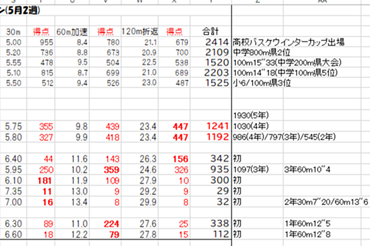Click the total cell 338

coord(220,223)
